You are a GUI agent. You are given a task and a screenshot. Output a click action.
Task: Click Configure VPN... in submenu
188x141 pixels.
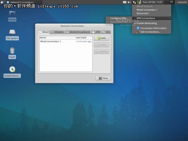(x=119, y=18)
